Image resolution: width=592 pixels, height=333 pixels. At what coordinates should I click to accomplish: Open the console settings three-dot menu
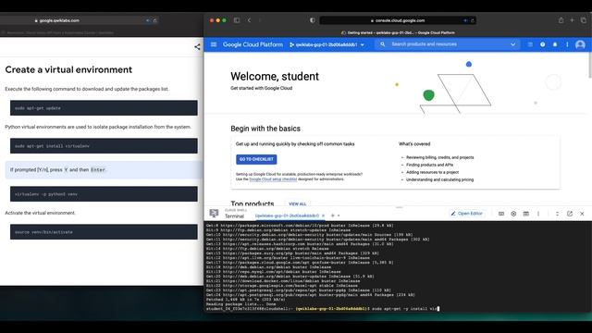tap(567, 44)
